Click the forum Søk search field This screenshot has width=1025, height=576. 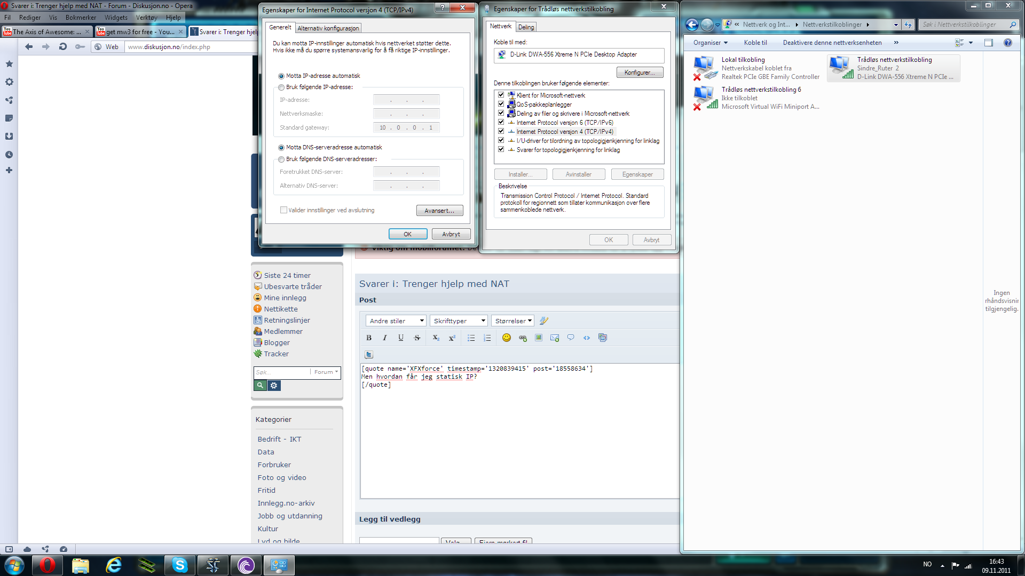click(x=281, y=372)
